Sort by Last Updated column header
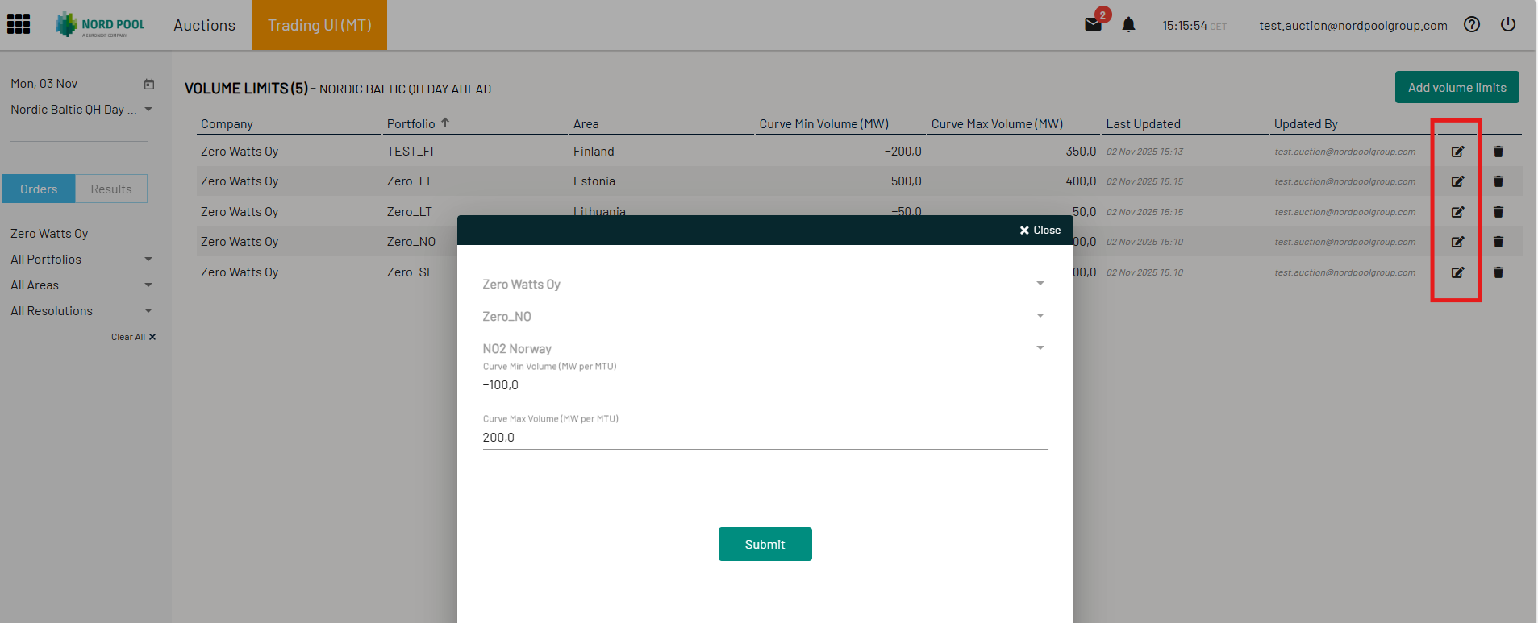 (x=1143, y=124)
